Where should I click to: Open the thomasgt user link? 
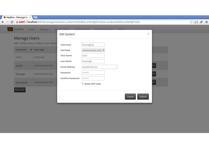pyautogui.click(x=20, y=74)
